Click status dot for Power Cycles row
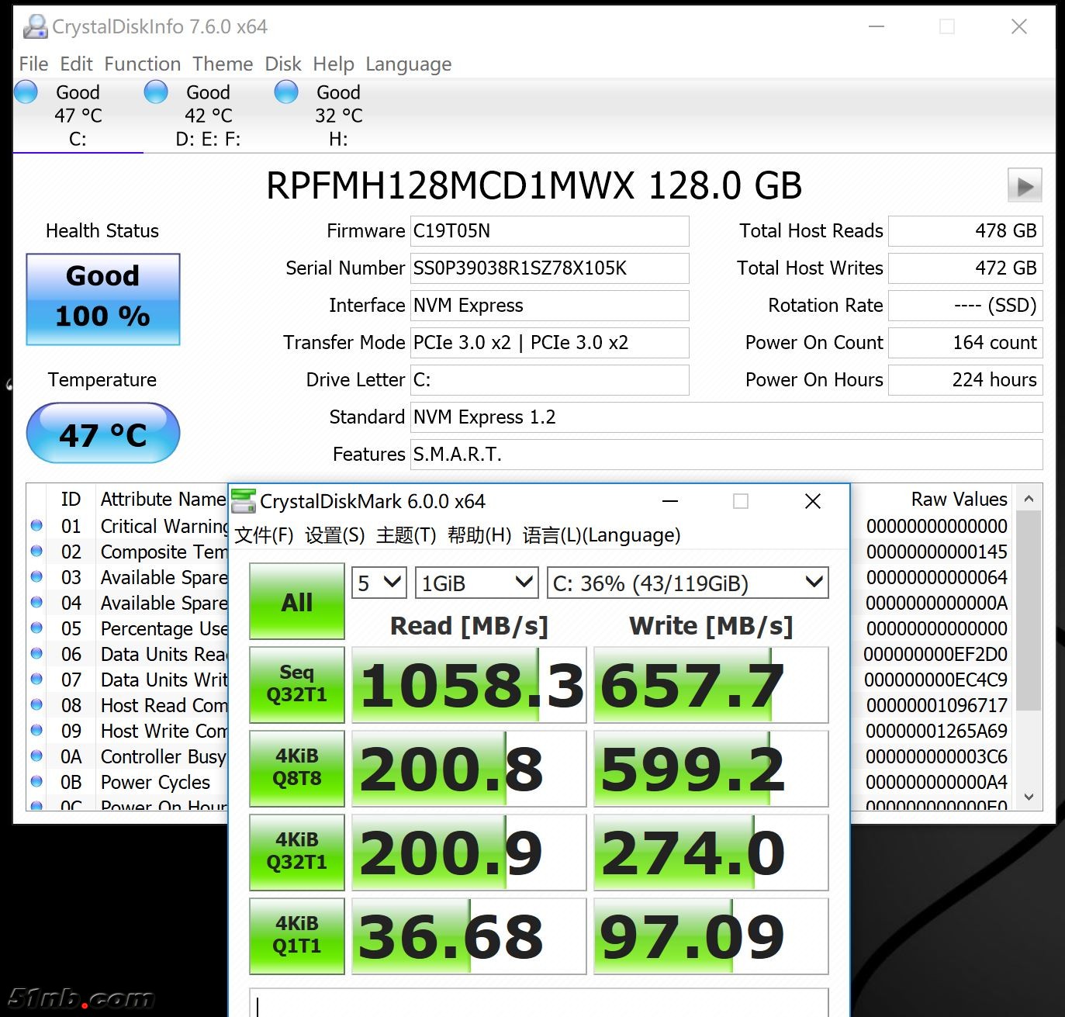1065x1017 pixels. click(36, 782)
